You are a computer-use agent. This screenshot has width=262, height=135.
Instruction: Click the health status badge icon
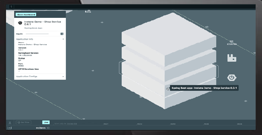[x=62, y=34]
